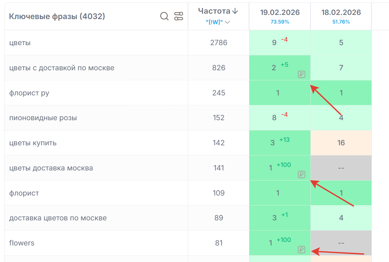The height and width of the screenshot is (262, 389).
Task: Select keyword пионовидные розы
Action: click(43, 118)
